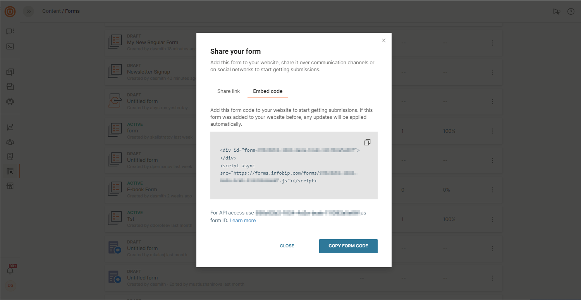Click the megaphone announcements icon

557,11
